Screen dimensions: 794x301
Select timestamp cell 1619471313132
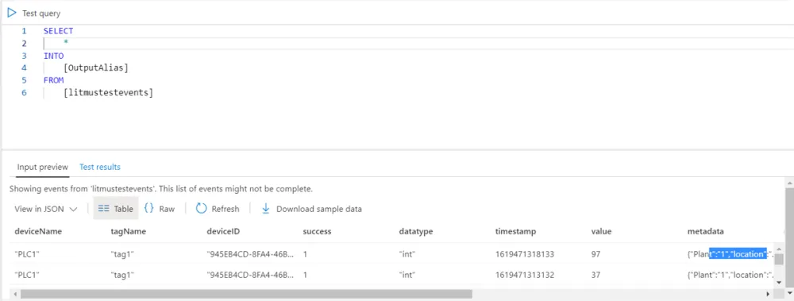point(525,275)
